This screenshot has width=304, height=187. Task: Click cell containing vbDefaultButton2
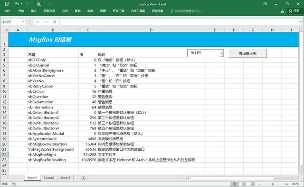[53, 118]
